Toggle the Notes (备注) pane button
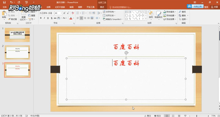The height and width of the screenshot is (117, 220). tap(148, 116)
